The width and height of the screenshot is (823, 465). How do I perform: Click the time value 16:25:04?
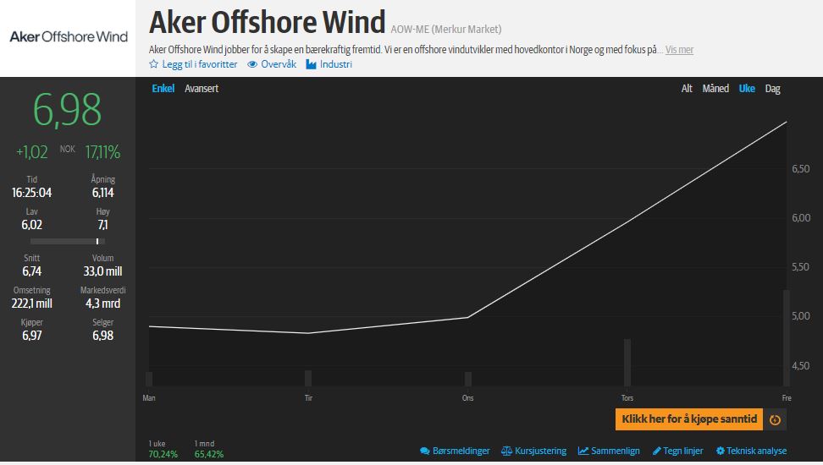click(32, 193)
